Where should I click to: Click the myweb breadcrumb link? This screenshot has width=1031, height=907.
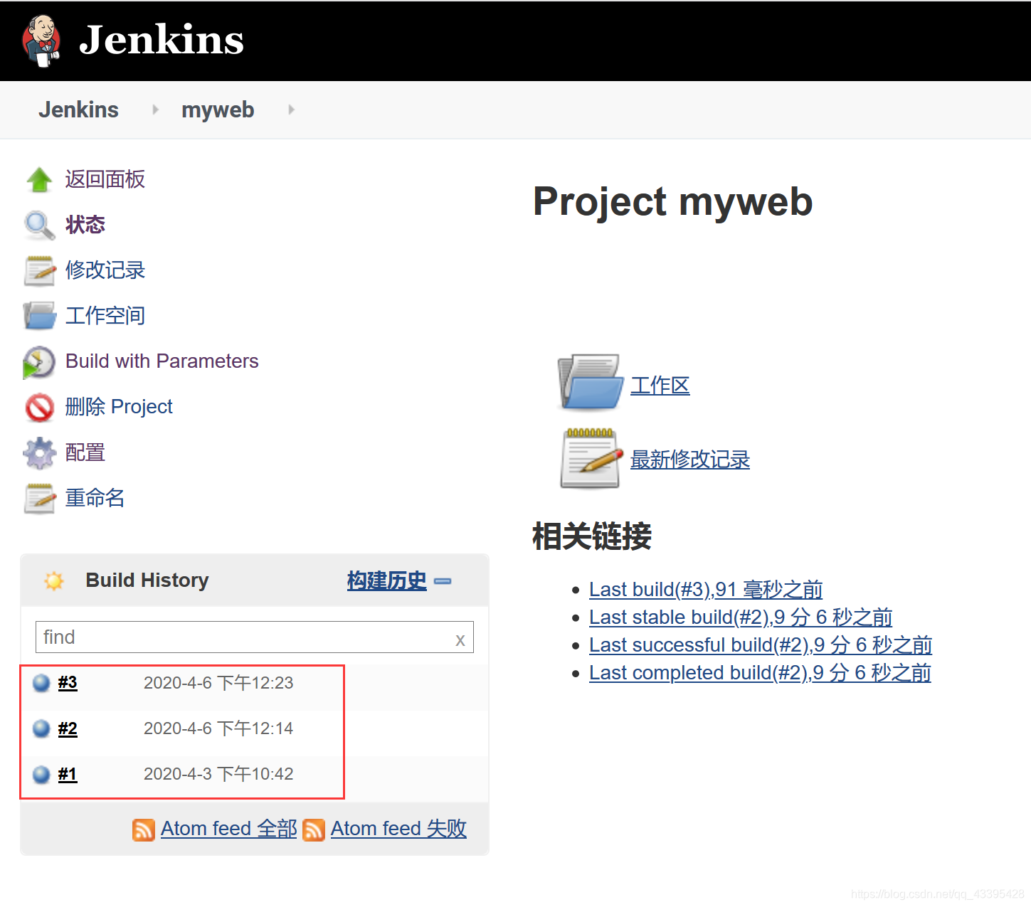point(218,110)
